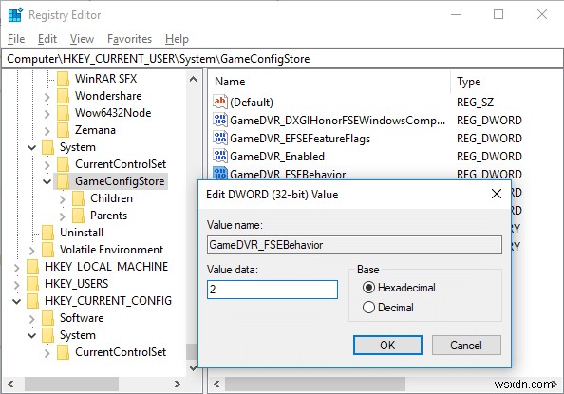The height and width of the screenshot is (394, 564).
Task: Close the Edit DWORD dialog with X
Action: 497,194
